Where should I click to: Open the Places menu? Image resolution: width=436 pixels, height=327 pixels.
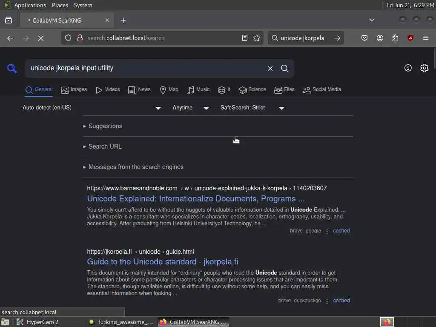coord(60,5)
